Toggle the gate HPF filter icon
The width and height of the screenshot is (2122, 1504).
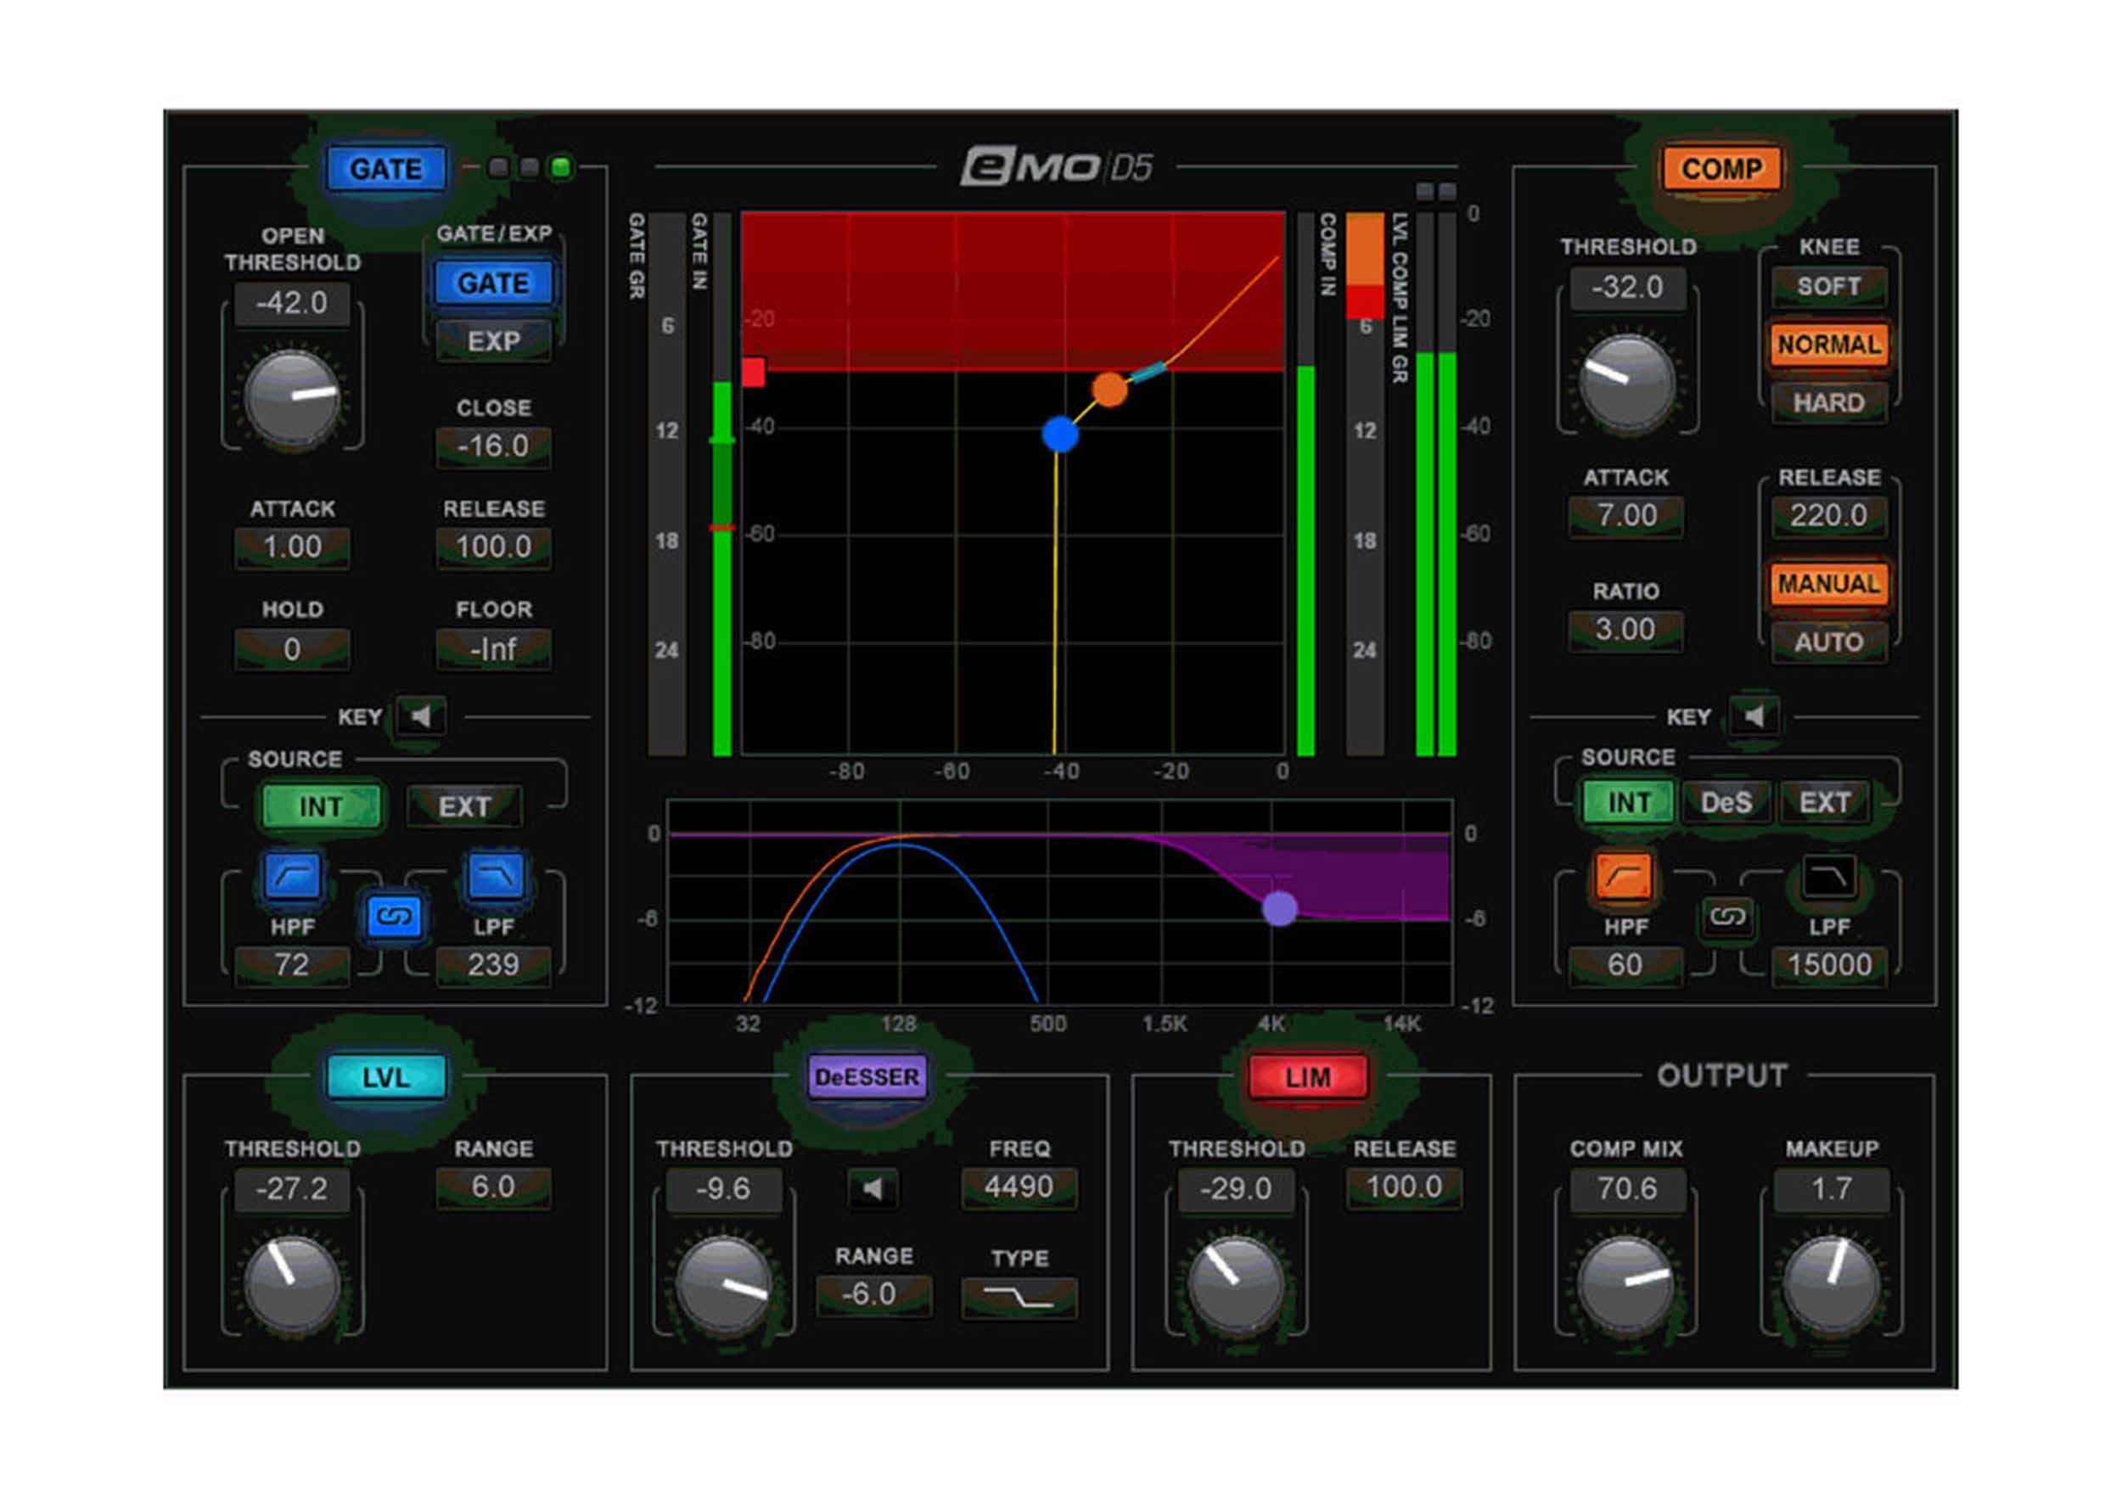click(293, 875)
